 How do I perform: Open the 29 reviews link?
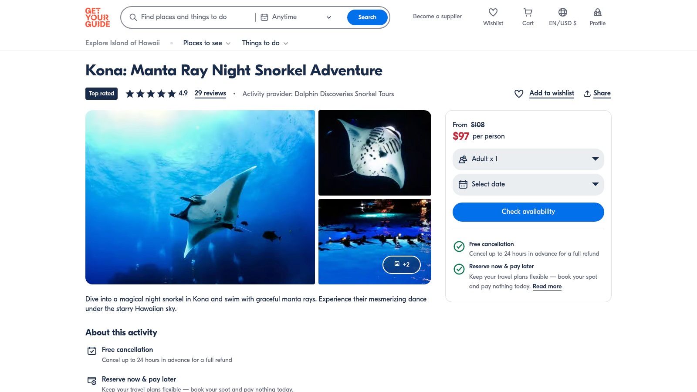(x=210, y=93)
